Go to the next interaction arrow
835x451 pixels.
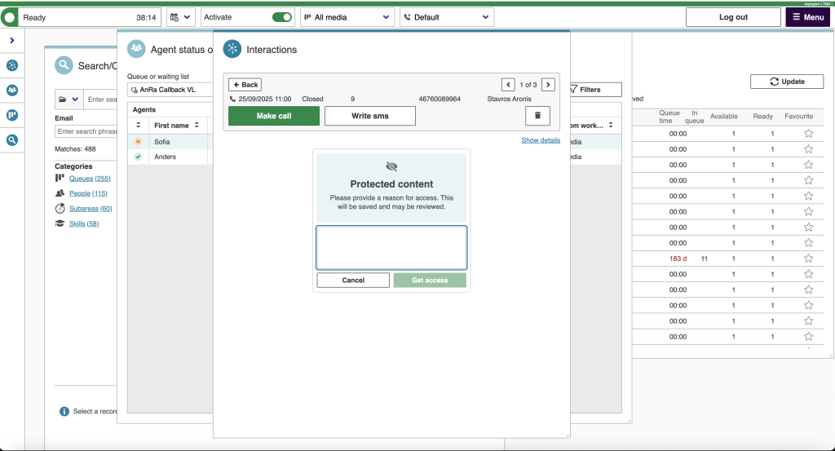coord(548,85)
